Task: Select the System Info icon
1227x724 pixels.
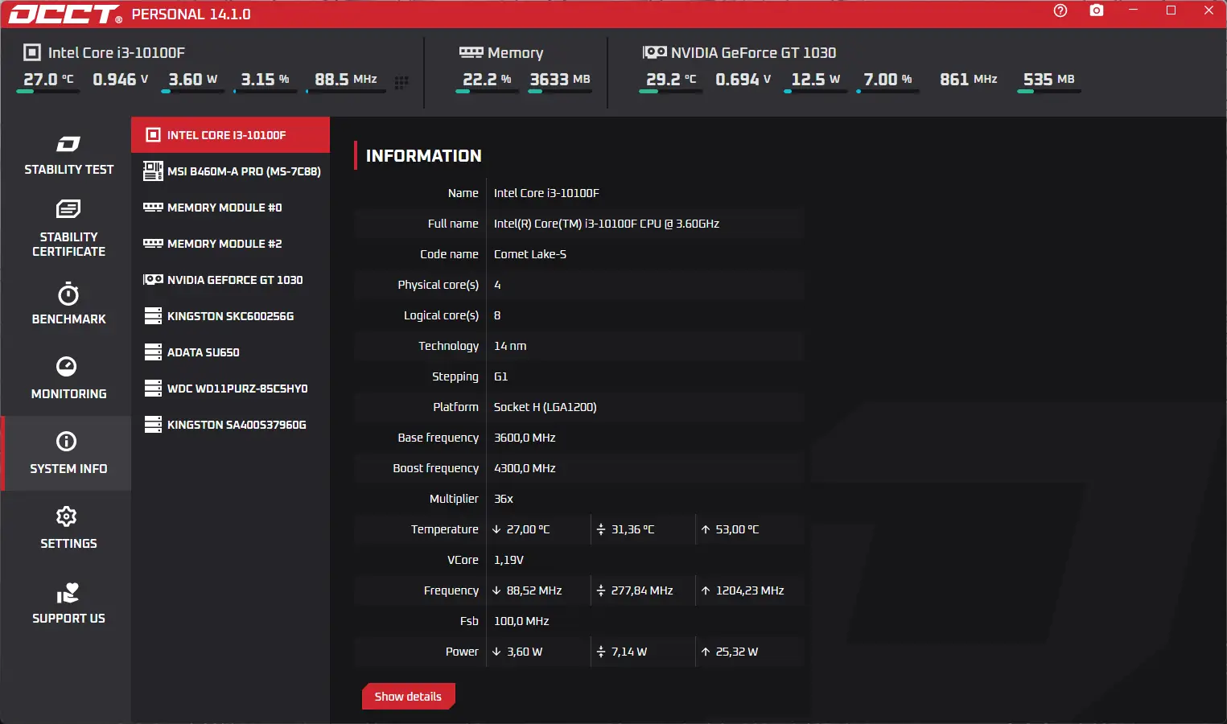Action: (x=67, y=441)
